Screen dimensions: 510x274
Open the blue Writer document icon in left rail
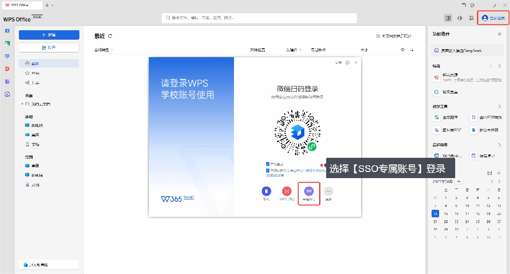tap(7, 31)
